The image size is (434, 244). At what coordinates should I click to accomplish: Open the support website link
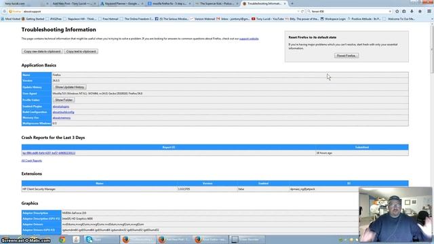249,39
